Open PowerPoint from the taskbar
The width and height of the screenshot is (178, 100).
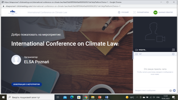[x=100, y=97]
